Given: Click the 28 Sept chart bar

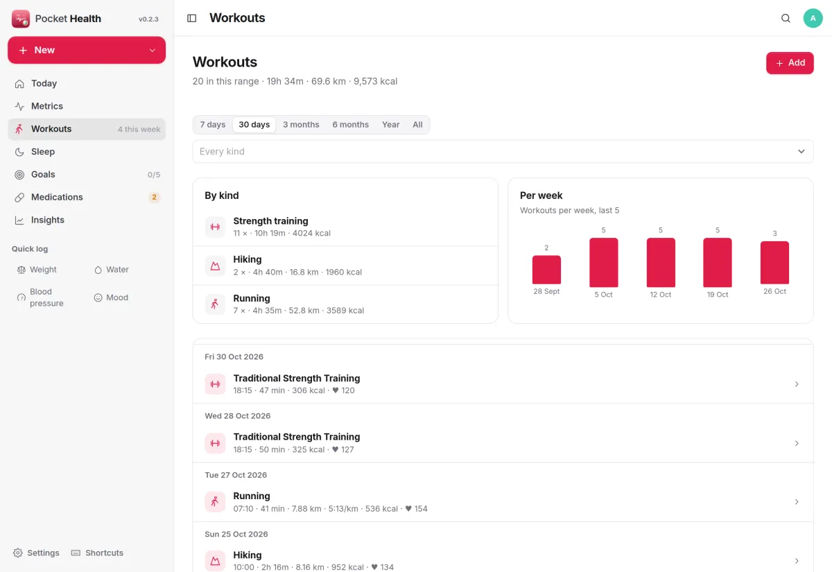Looking at the screenshot, I should [546, 270].
